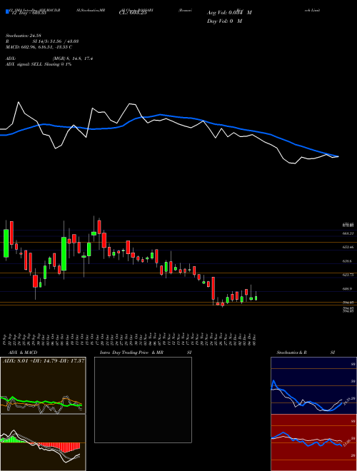Click the 'Intra Day Trading Price & MR' title
This screenshot has height=471, width=357.
coord(131,353)
